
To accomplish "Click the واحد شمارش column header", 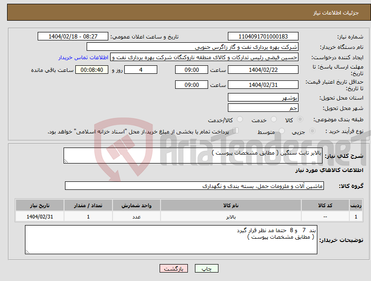I will point(137,205).
